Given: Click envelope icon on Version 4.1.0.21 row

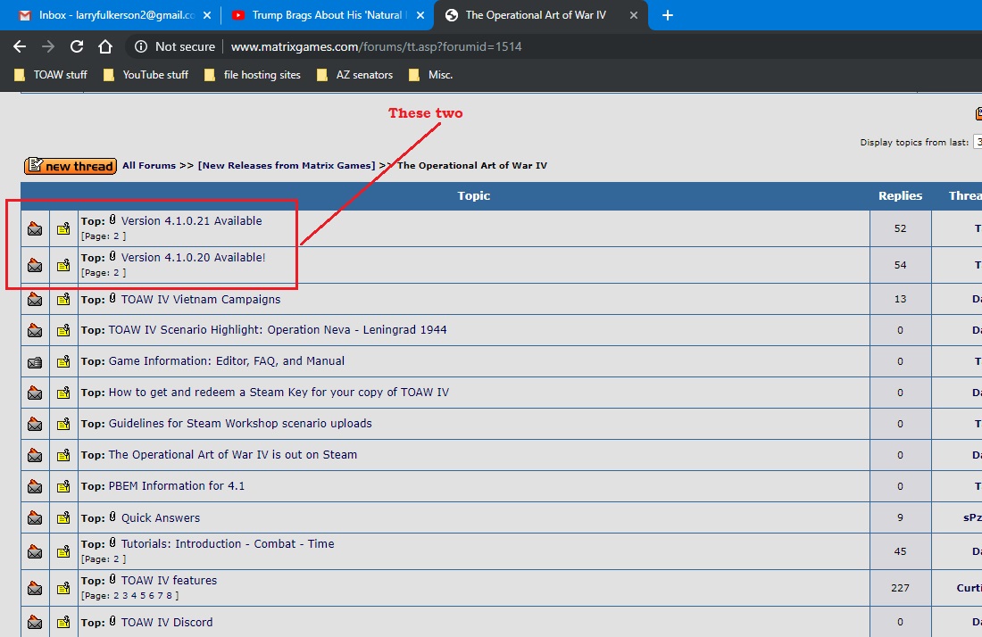Looking at the screenshot, I should tap(35, 229).
